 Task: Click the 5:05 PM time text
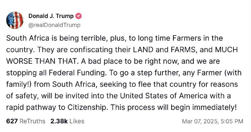pos(232,121)
